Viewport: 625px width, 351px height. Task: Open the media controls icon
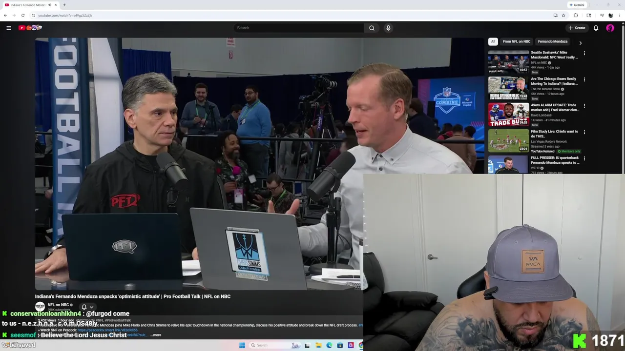point(601,15)
